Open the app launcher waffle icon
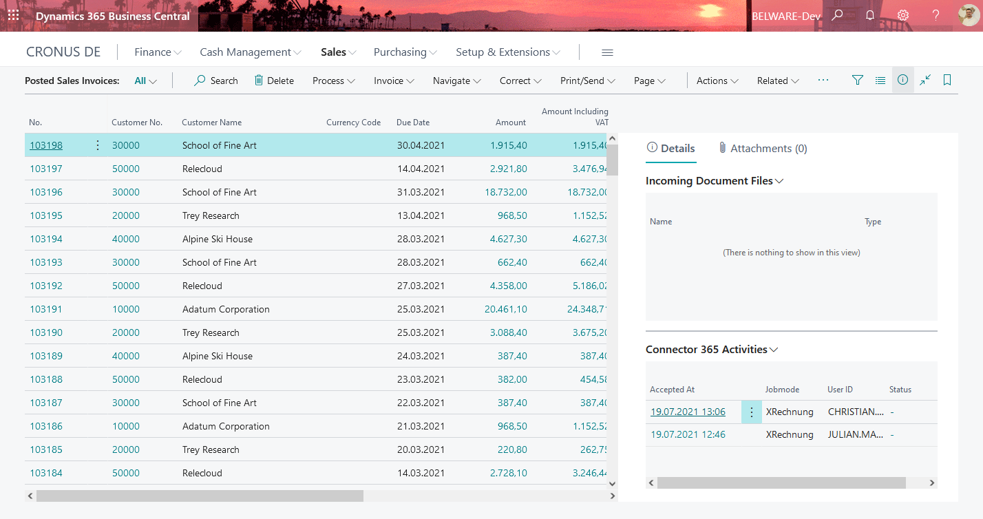Screen dimensions: 983x519 click(13, 15)
